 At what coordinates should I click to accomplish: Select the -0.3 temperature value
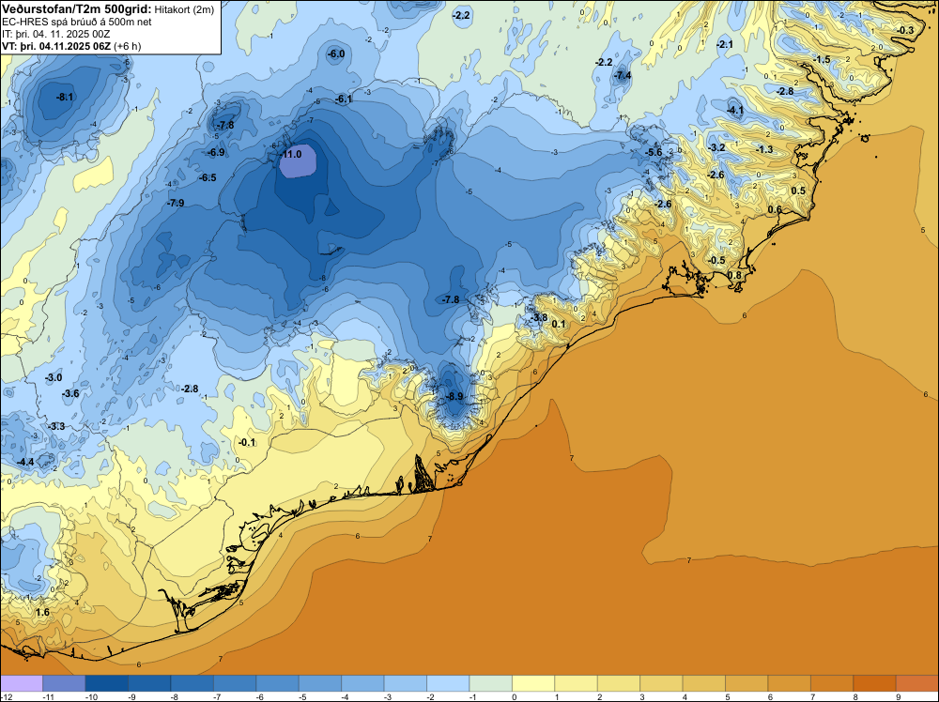905,31
